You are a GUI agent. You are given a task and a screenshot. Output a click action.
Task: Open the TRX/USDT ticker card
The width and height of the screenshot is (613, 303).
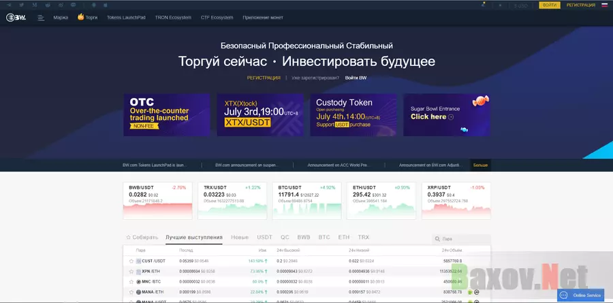pyautogui.click(x=232, y=201)
